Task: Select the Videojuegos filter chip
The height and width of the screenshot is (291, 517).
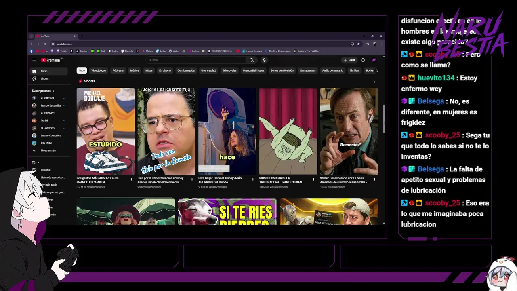Action: pos(99,70)
